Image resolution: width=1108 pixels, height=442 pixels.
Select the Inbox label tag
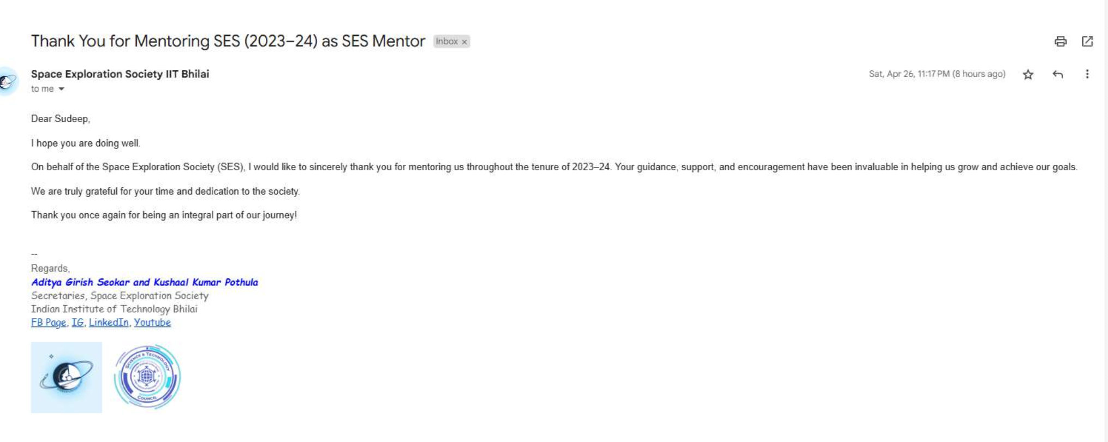pos(446,41)
